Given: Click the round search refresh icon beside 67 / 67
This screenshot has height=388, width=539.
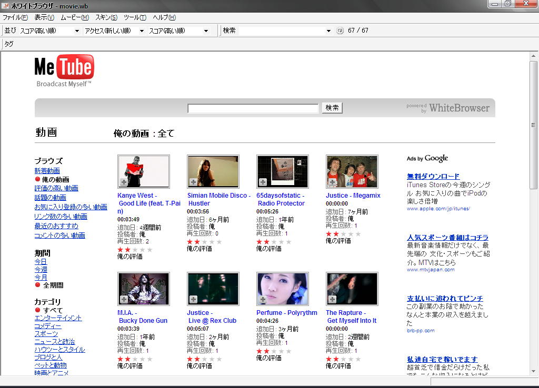Looking at the screenshot, I should pos(340,31).
